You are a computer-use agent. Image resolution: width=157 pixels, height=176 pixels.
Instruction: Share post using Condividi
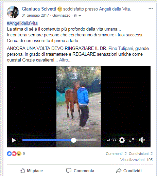pyautogui.click(x=129, y=171)
